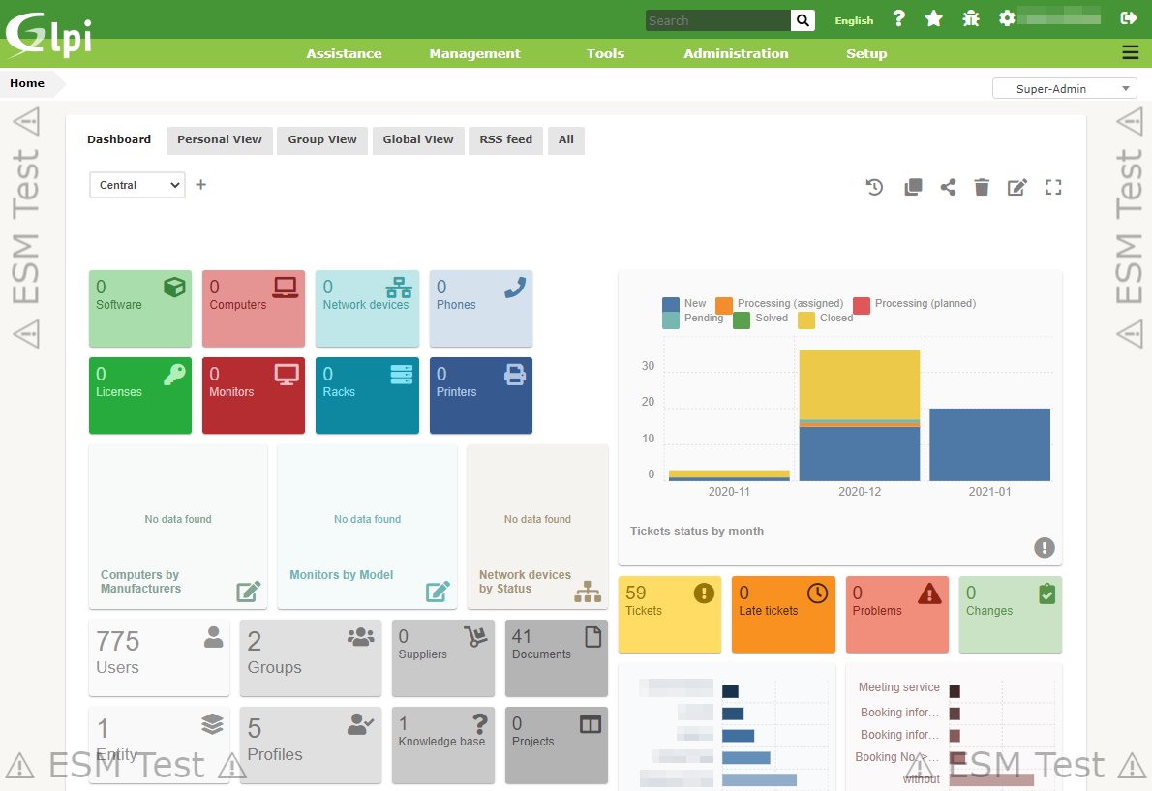Click the Home breadcrumb
This screenshot has height=791, width=1152.
pyautogui.click(x=27, y=83)
